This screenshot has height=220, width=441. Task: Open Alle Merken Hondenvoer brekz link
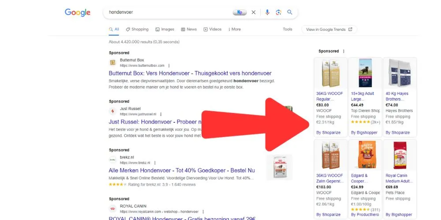(x=182, y=171)
